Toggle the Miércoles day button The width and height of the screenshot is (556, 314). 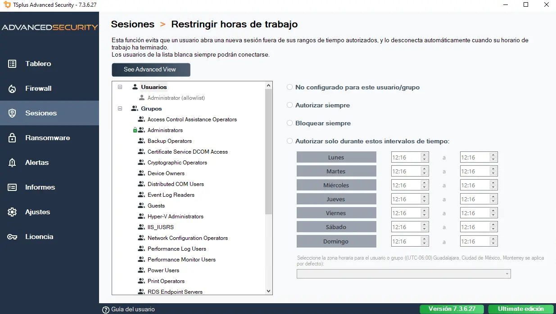[x=336, y=185]
